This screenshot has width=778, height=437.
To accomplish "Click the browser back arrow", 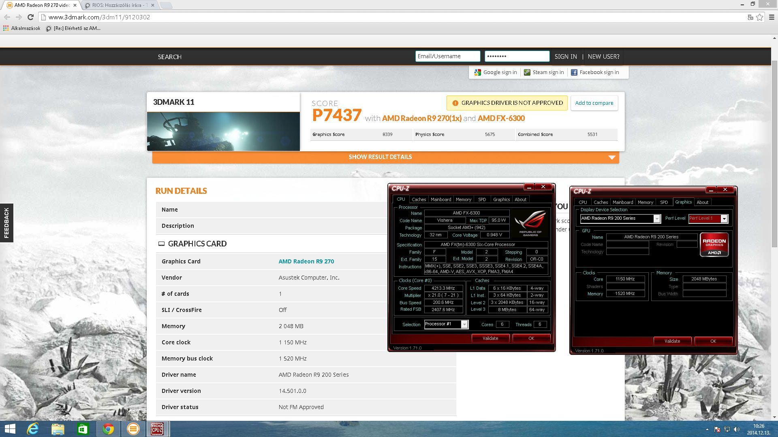I will [x=7, y=17].
